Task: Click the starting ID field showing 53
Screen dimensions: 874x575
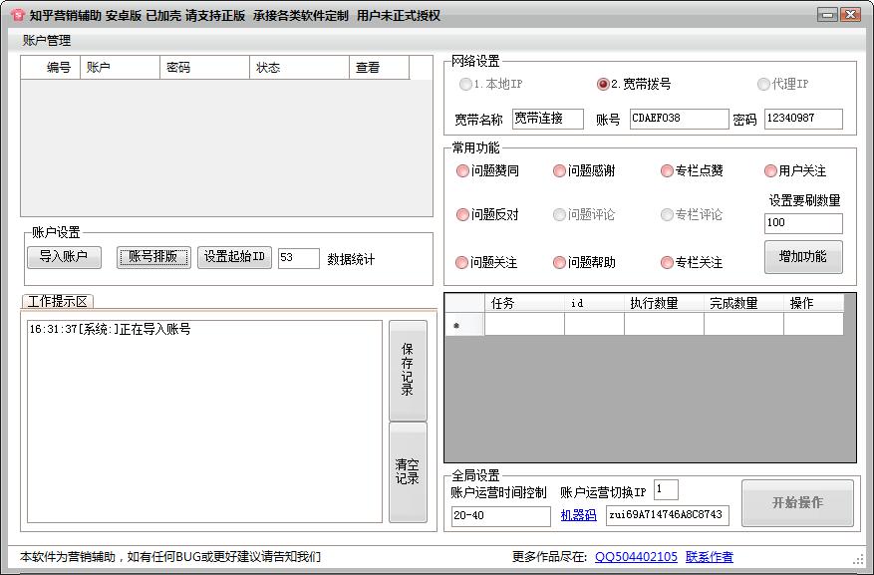Action: 299,258
